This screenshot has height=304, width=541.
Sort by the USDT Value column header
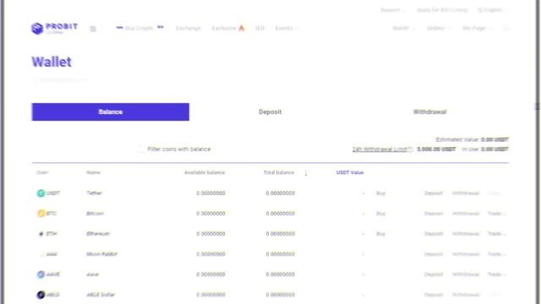tap(350, 172)
